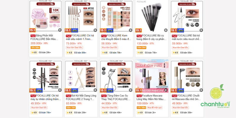Click the 133.000₫ price of brush set

point(142,43)
